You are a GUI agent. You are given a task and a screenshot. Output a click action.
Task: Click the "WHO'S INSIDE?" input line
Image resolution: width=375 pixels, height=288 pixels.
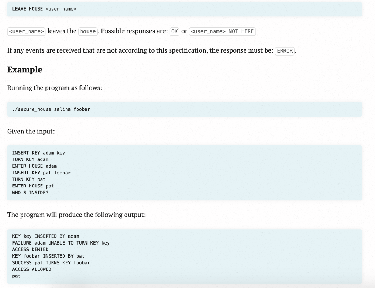click(30, 193)
